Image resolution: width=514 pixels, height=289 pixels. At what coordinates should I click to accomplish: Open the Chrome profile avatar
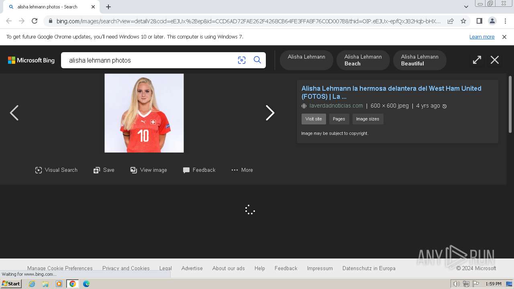coord(492,21)
